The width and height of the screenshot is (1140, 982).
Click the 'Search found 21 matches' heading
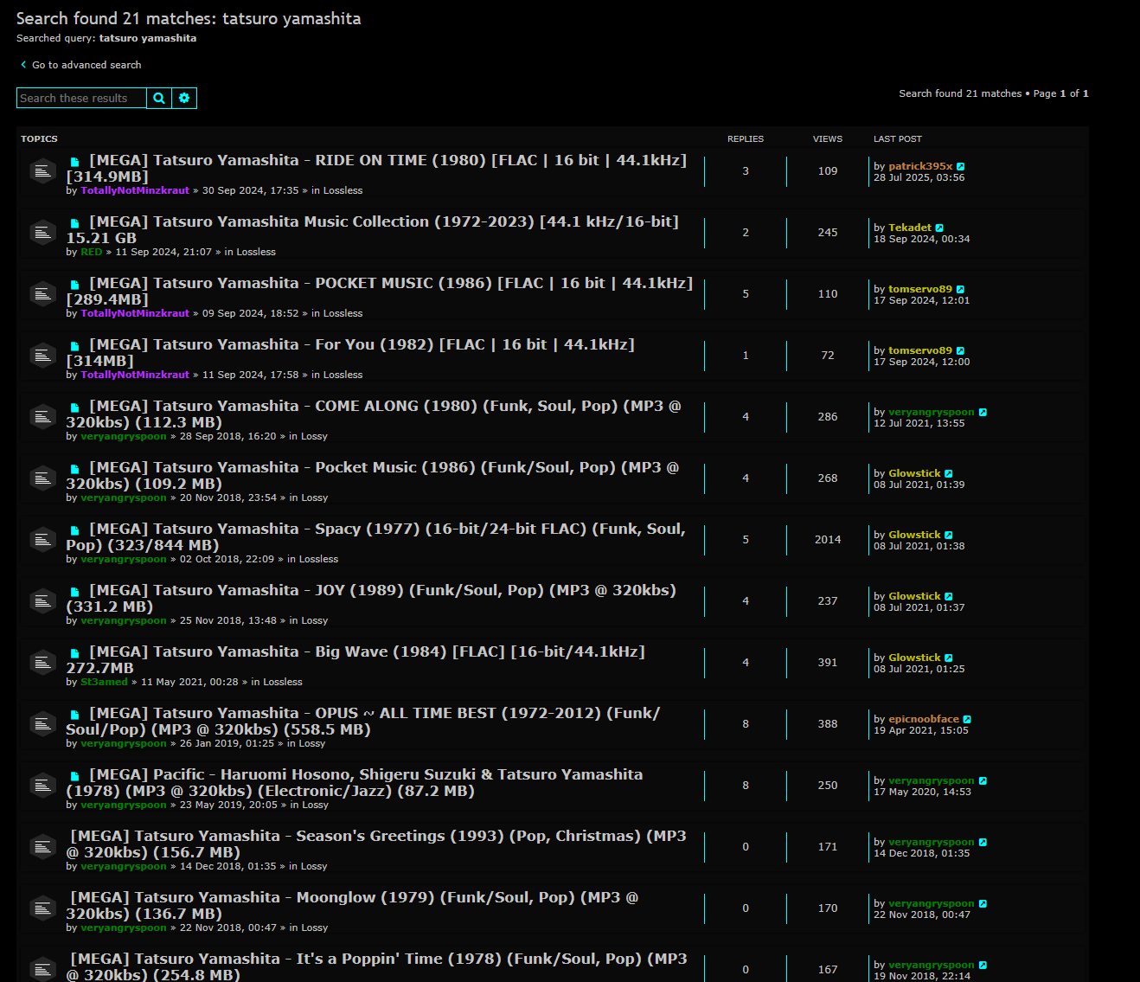click(x=189, y=18)
